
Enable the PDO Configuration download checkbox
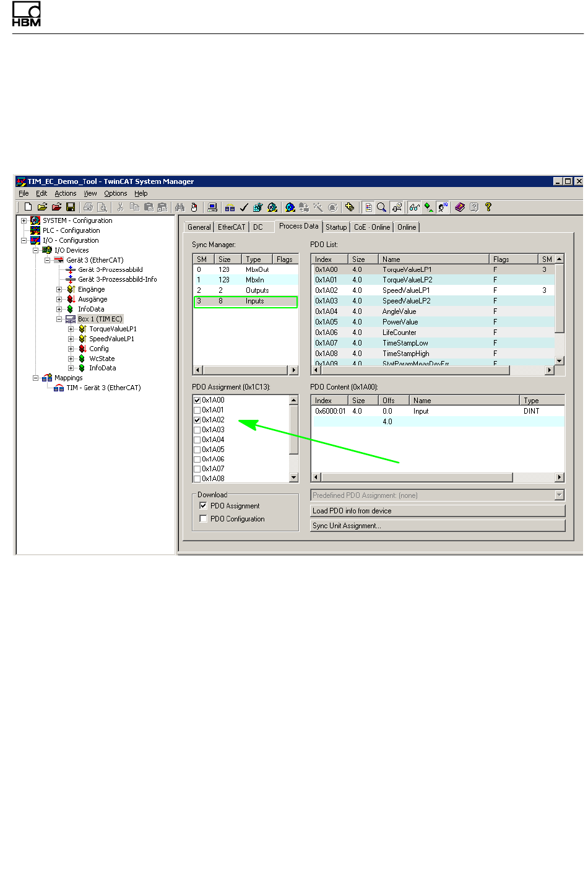[203, 519]
